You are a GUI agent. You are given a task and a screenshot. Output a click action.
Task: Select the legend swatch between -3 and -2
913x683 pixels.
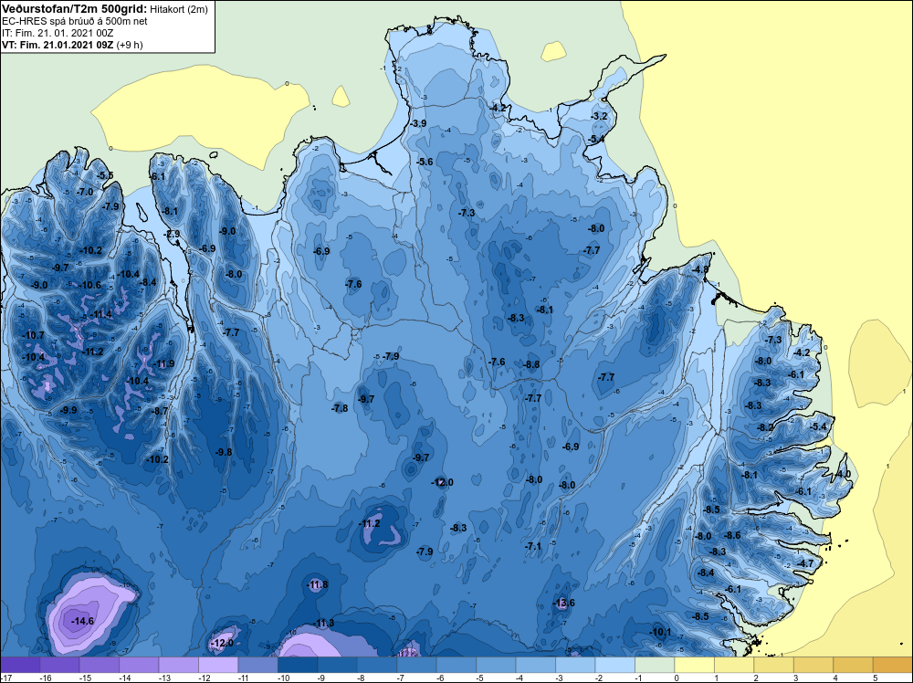[575, 665]
